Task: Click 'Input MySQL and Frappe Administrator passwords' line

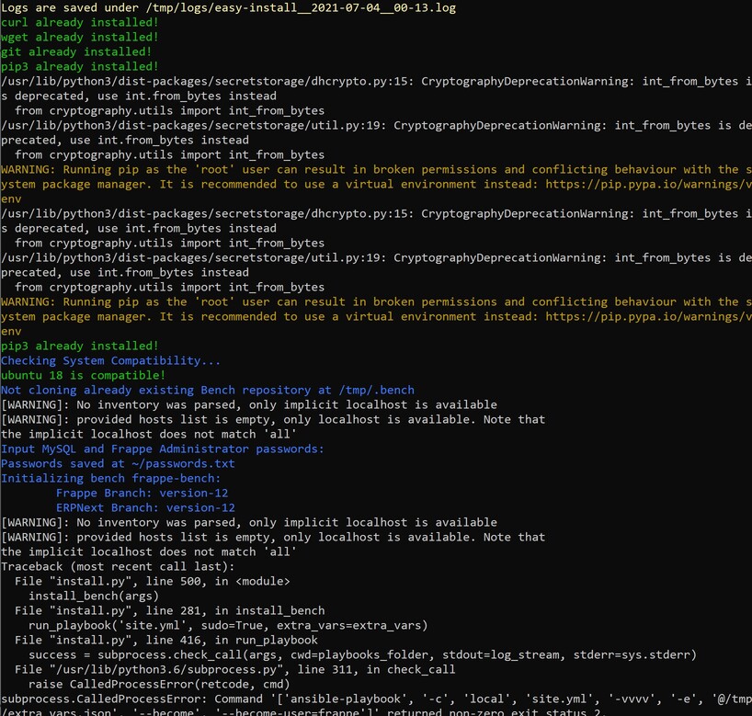Action: [162, 449]
